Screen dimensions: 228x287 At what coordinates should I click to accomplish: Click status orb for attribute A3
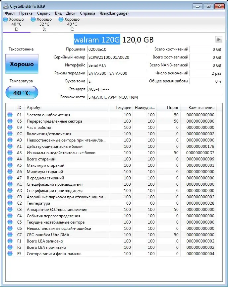(x=10, y=153)
